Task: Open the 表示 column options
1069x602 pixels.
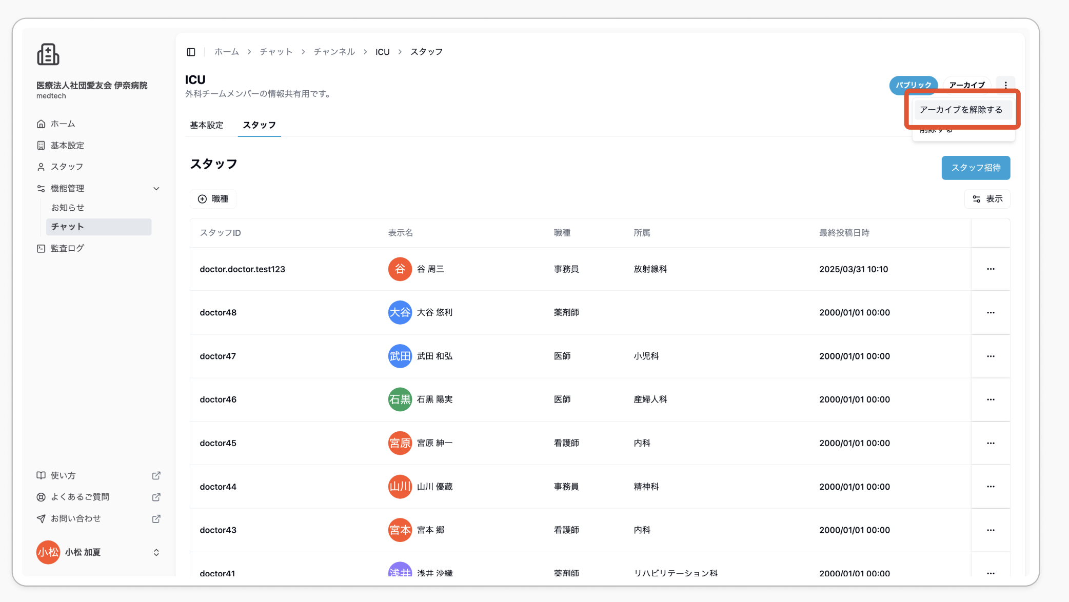Action: tap(987, 199)
